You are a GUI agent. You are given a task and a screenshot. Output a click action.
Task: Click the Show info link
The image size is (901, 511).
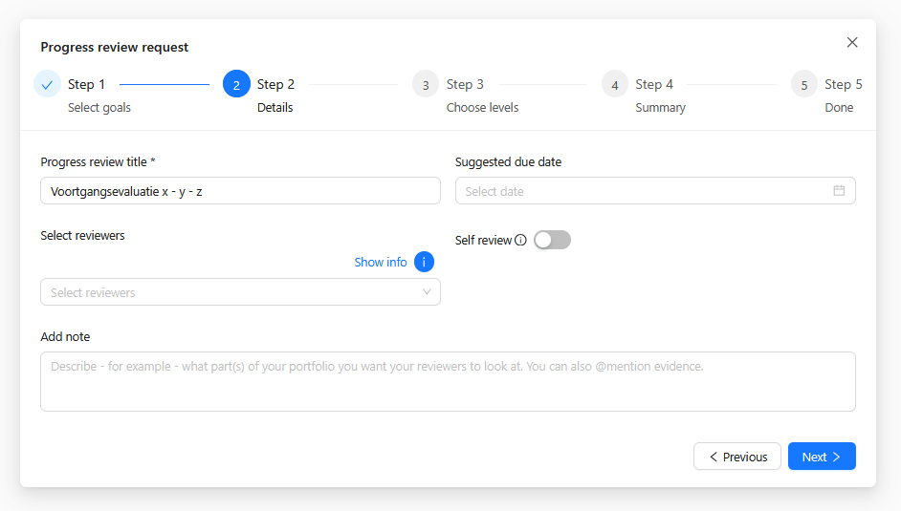click(x=381, y=262)
